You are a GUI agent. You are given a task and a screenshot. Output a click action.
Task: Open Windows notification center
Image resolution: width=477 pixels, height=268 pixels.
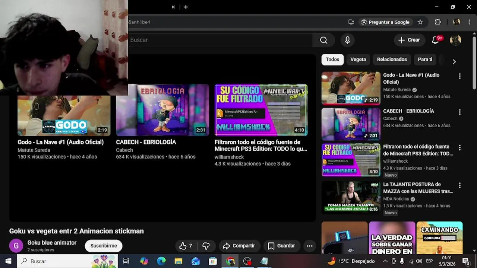(466, 261)
